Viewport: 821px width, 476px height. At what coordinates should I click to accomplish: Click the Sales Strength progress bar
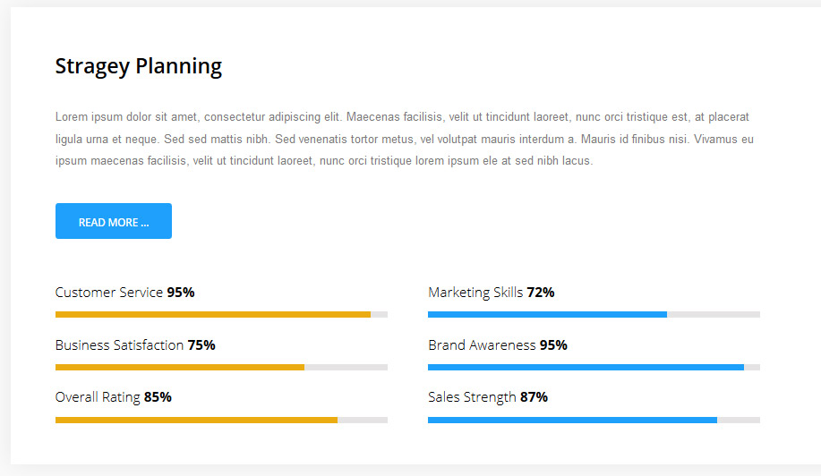point(594,420)
